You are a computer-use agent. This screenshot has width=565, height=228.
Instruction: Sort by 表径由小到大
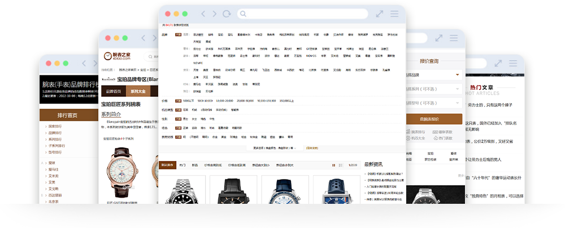point(285,165)
